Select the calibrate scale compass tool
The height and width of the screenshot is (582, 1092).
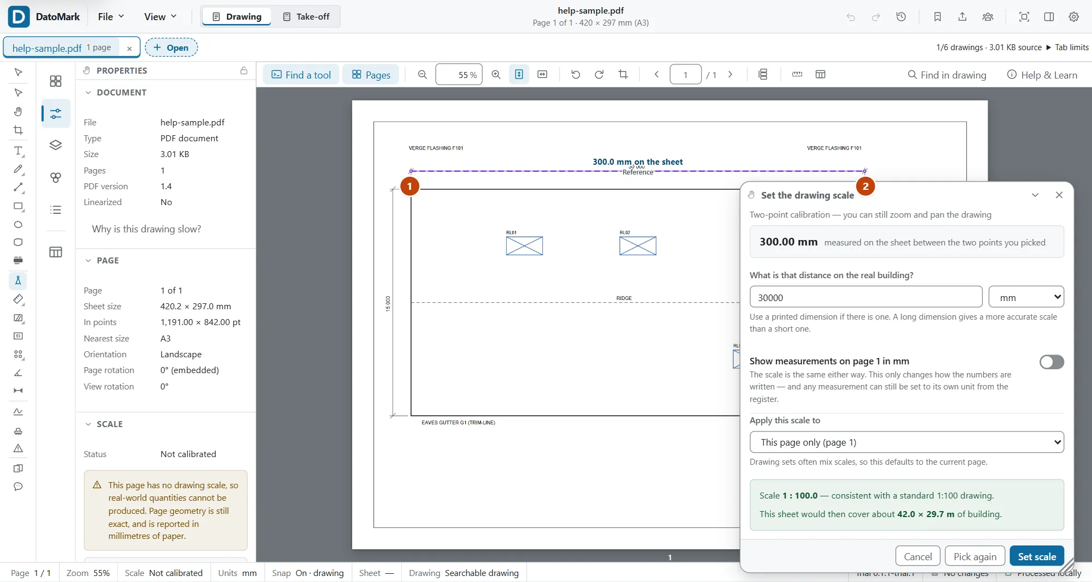[x=18, y=280]
